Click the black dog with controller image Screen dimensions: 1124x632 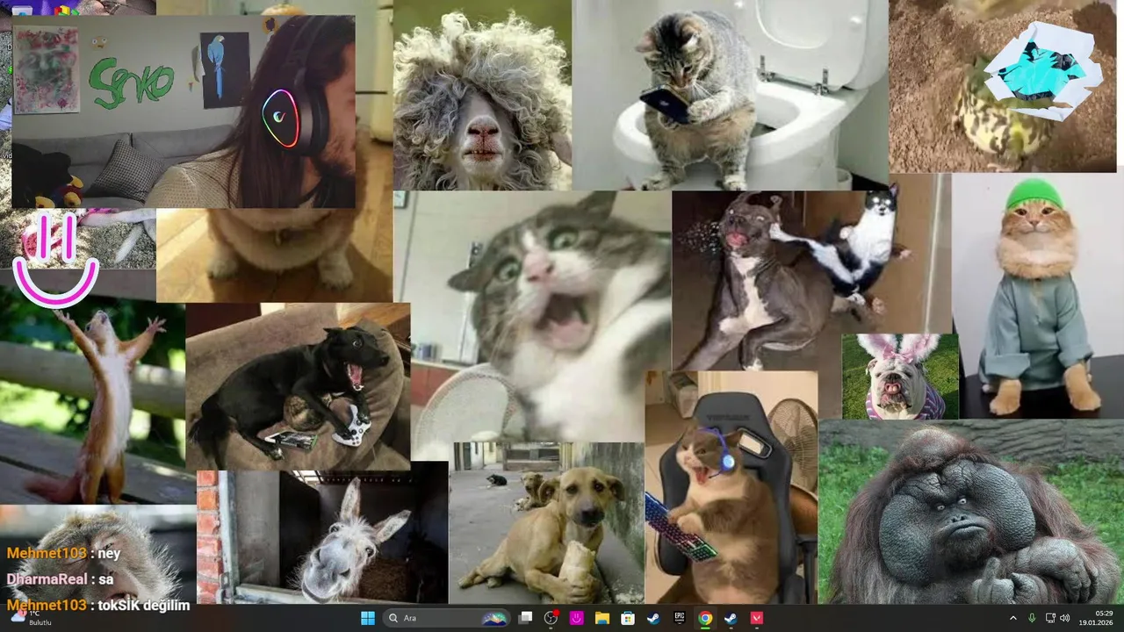298,386
